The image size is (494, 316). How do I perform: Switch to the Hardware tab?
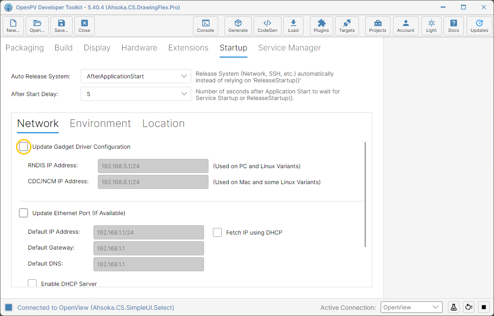(139, 47)
